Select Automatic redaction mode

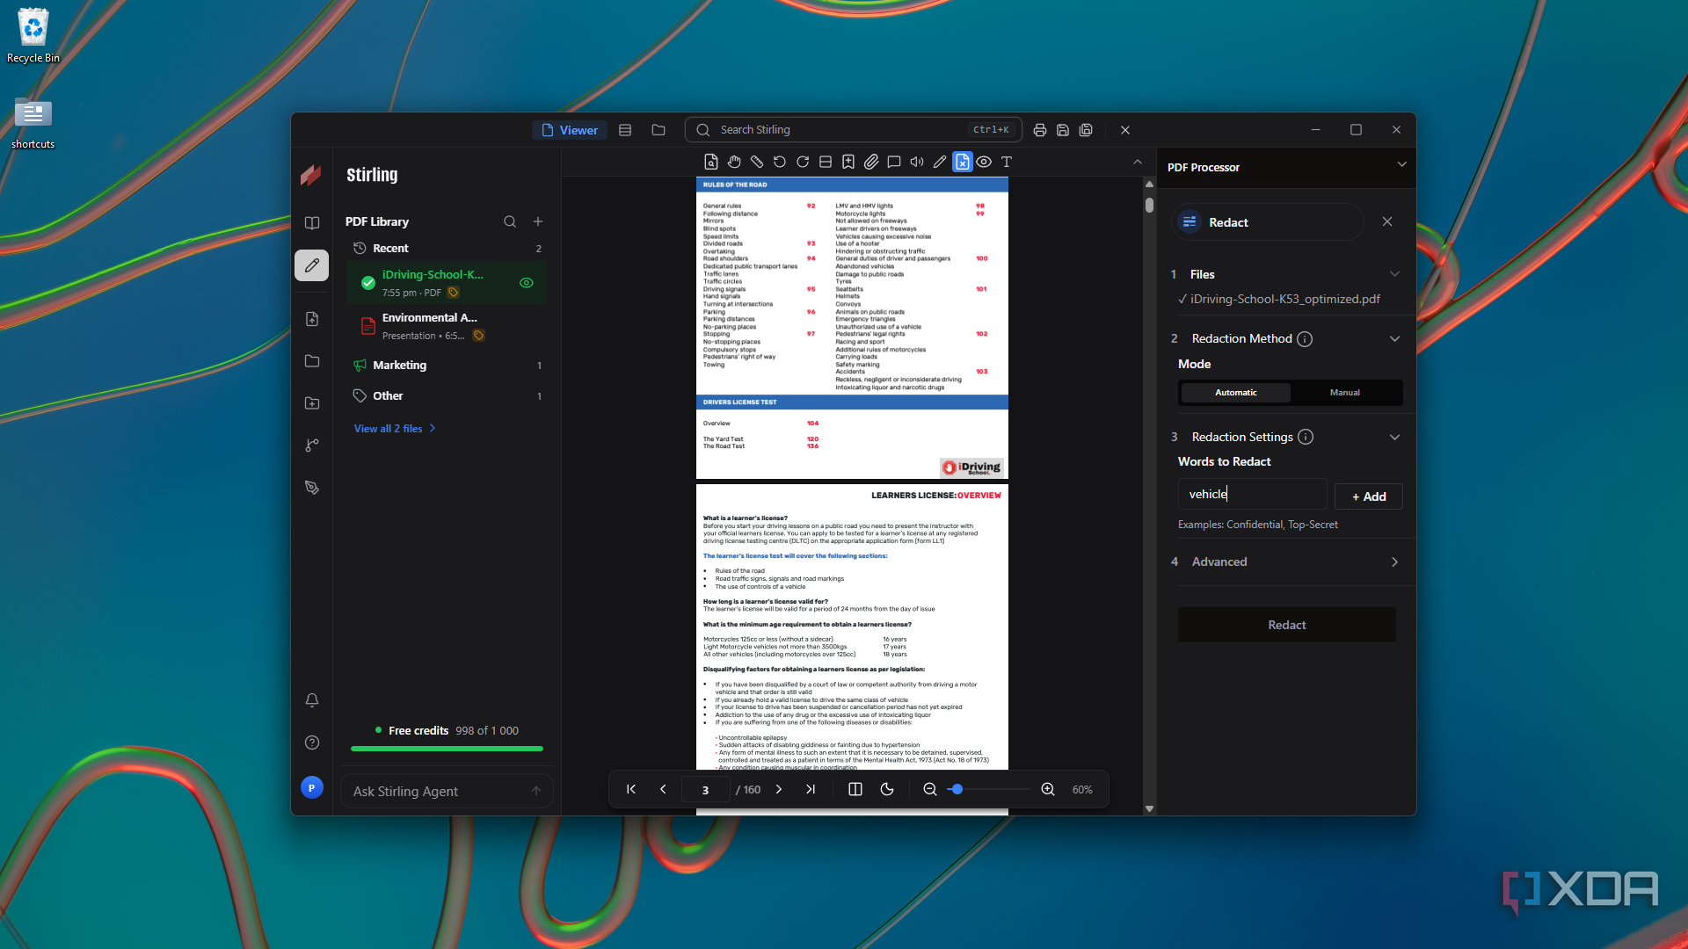coord(1235,393)
